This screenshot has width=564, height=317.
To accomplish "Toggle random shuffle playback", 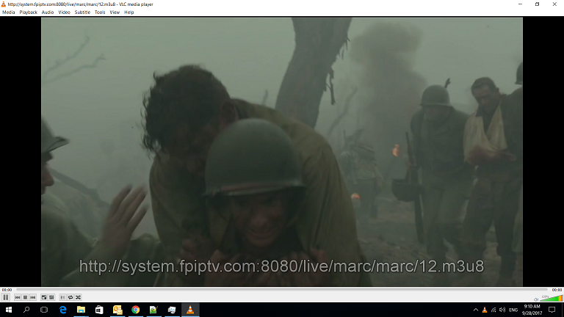I will (x=79, y=298).
